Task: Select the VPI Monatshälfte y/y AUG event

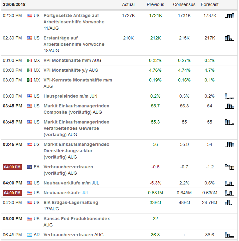Action: [71, 70]
